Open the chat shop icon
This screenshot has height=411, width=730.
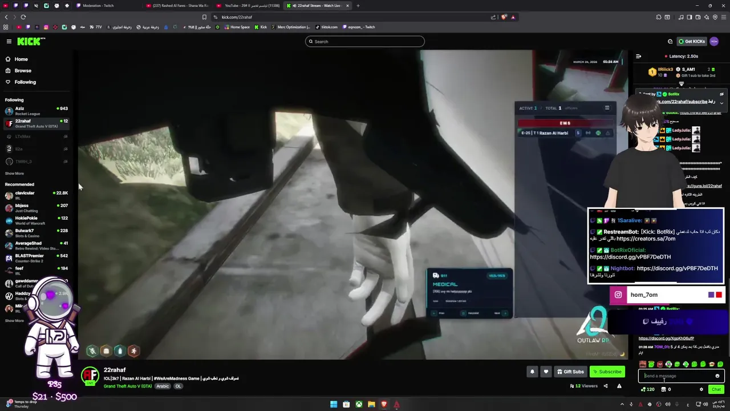point(663,389)
